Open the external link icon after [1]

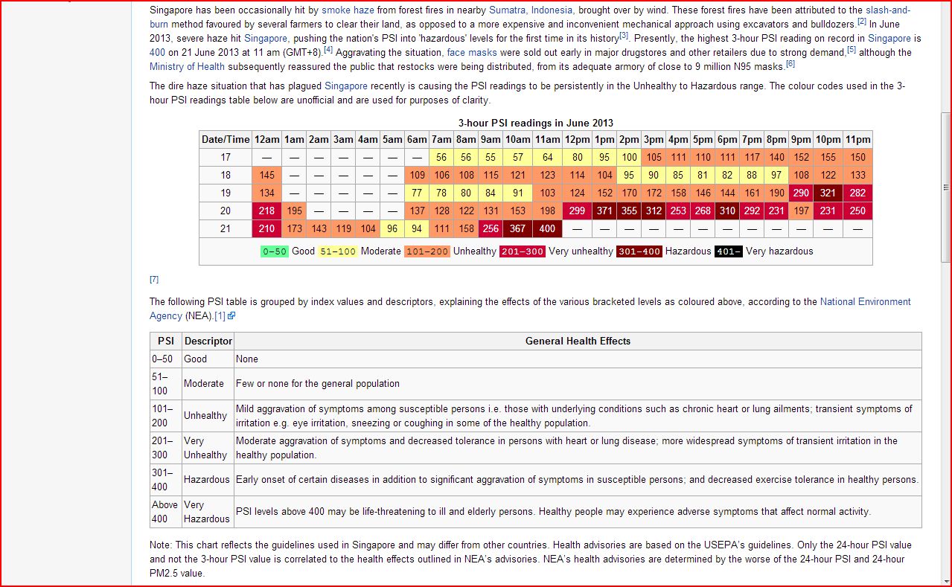[232, 316]
